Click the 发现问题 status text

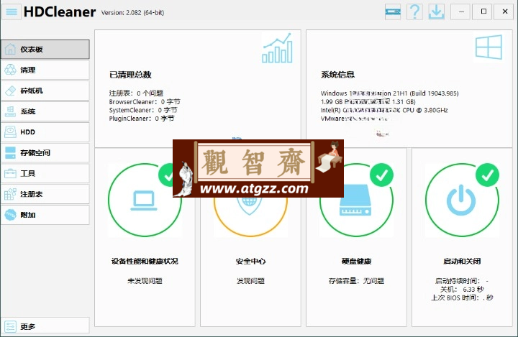pos(250,281)
